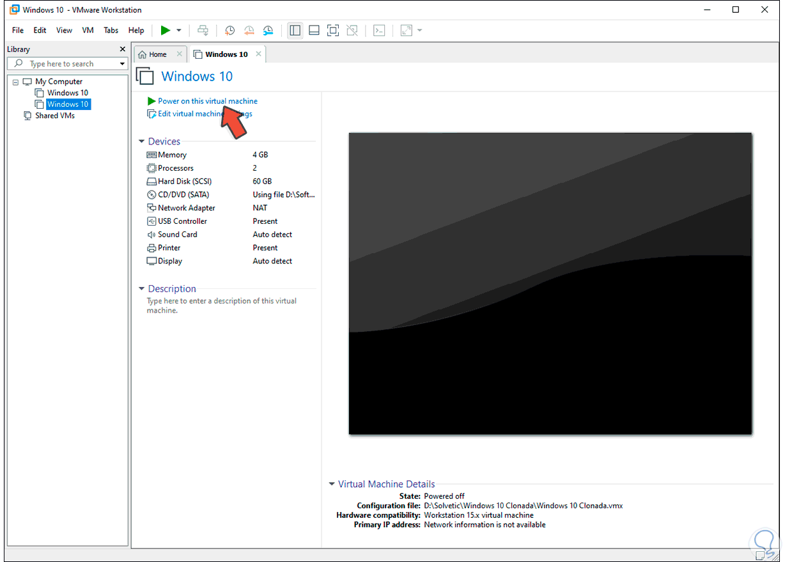Click Send Ctrl+Alt+Del toolbar icon
This screenshot has width=785, height=562.
tap(203, 30)
